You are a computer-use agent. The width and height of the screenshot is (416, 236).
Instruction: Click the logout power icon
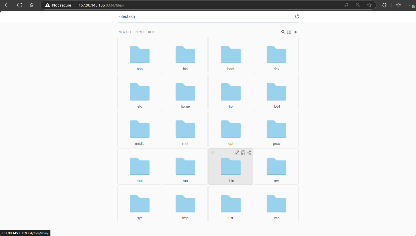pos(297,16)
